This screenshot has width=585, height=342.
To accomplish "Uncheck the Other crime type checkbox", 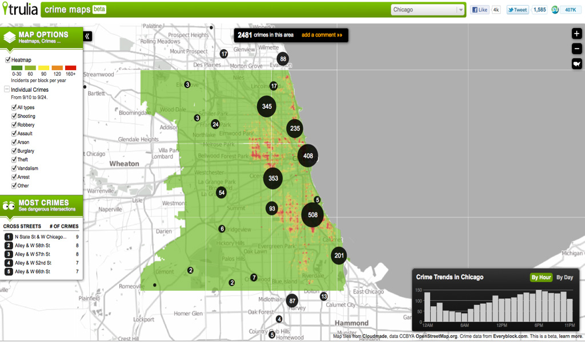I will [14, 185].
